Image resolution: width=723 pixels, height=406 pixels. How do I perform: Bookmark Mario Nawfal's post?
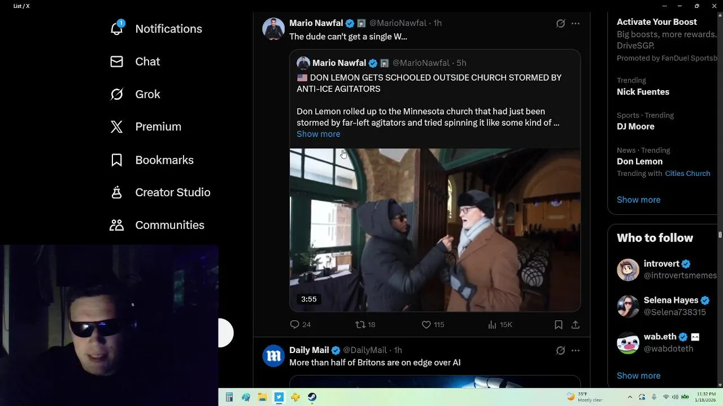(558, 324)
